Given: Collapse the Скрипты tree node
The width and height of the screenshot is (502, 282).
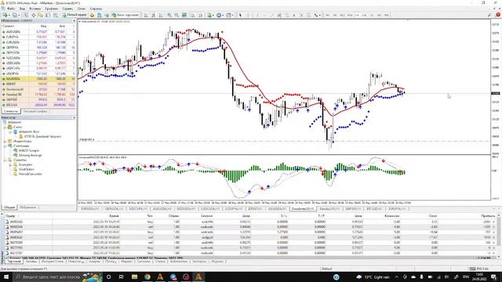Looking at the screenshot, I should [5, 160].
